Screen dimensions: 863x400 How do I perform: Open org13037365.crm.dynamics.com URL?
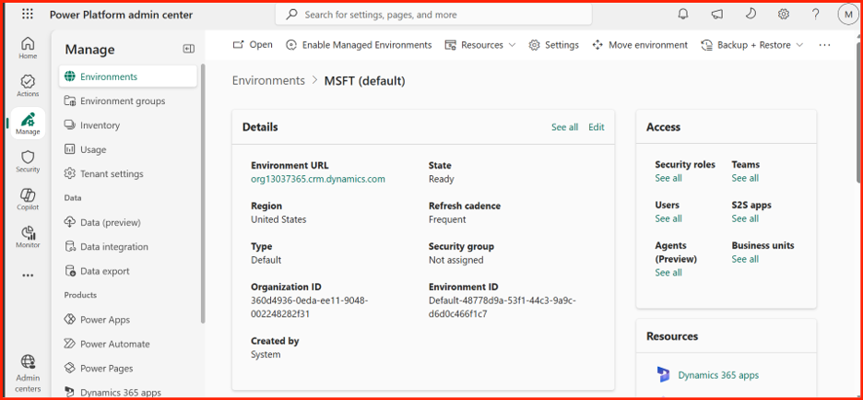[x=318, y=179]
